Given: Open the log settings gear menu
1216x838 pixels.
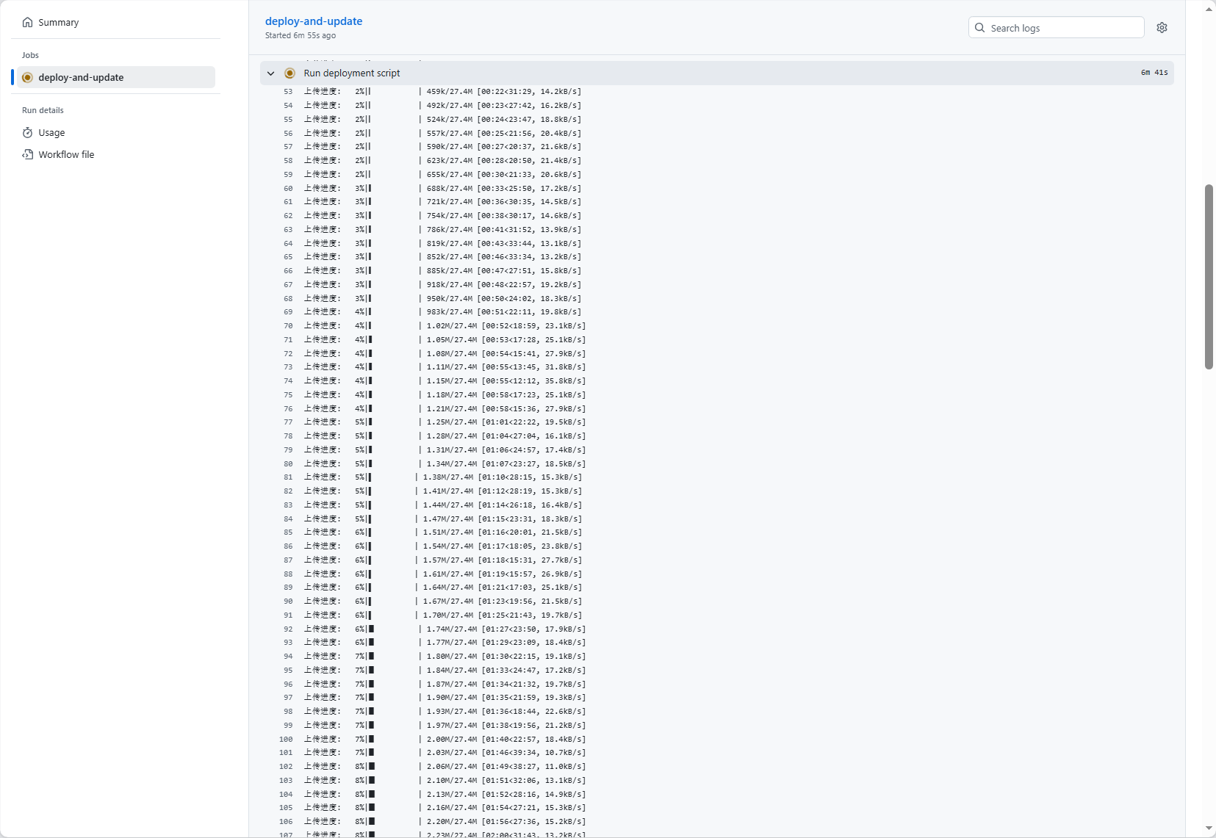Looking at the screenshot, I should [1162, 28].
